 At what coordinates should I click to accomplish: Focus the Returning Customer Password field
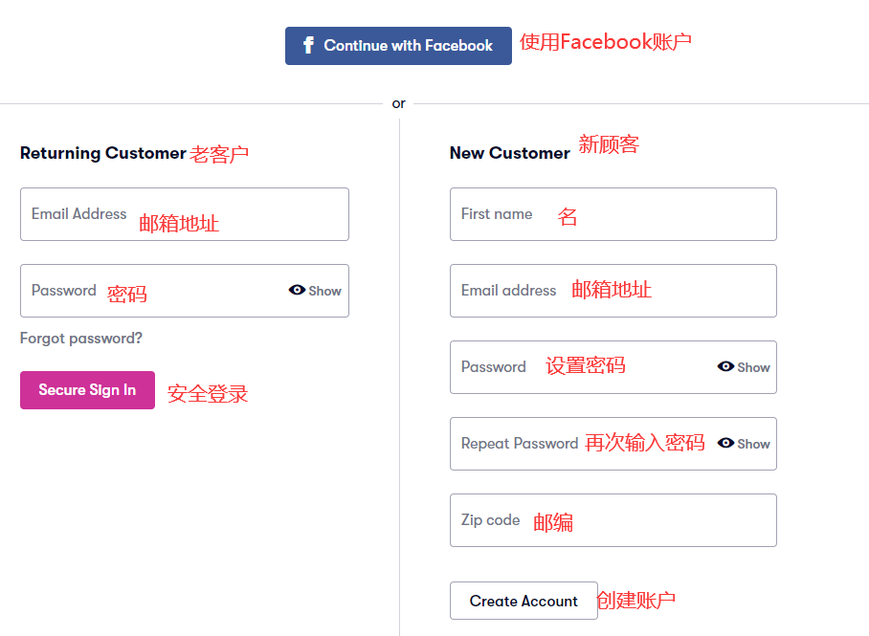[153, 291]
